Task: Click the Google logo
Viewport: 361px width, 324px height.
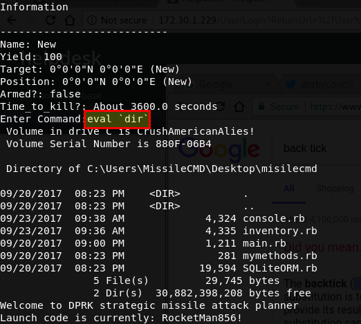Action: [219, 150]
